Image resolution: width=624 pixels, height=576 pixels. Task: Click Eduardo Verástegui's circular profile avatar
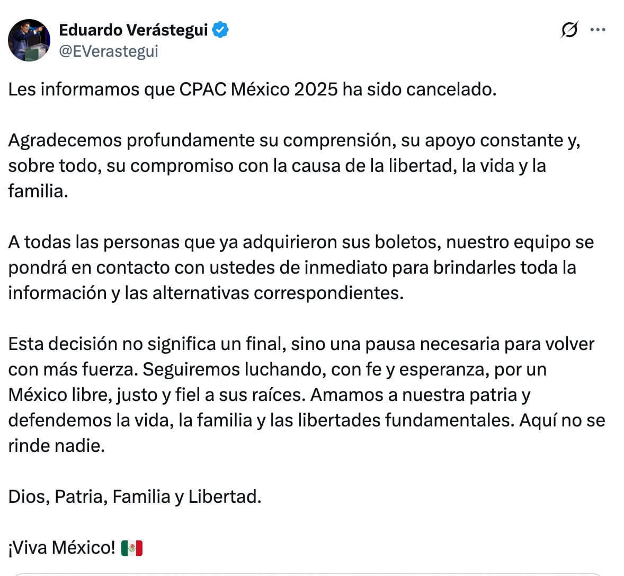(x=29, y=40)
